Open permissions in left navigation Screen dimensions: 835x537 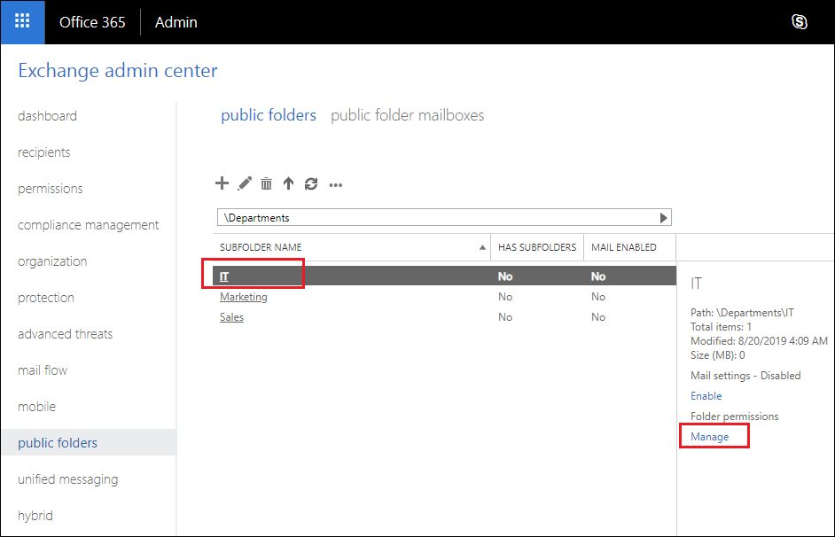click(50, 189)
